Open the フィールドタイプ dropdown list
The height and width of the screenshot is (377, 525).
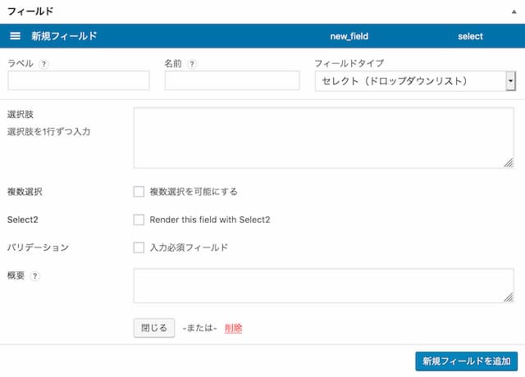tap(415, 81)
